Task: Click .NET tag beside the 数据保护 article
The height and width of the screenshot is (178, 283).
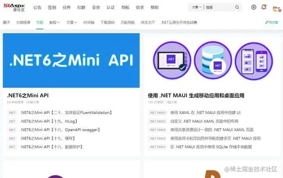Action: 12,147
